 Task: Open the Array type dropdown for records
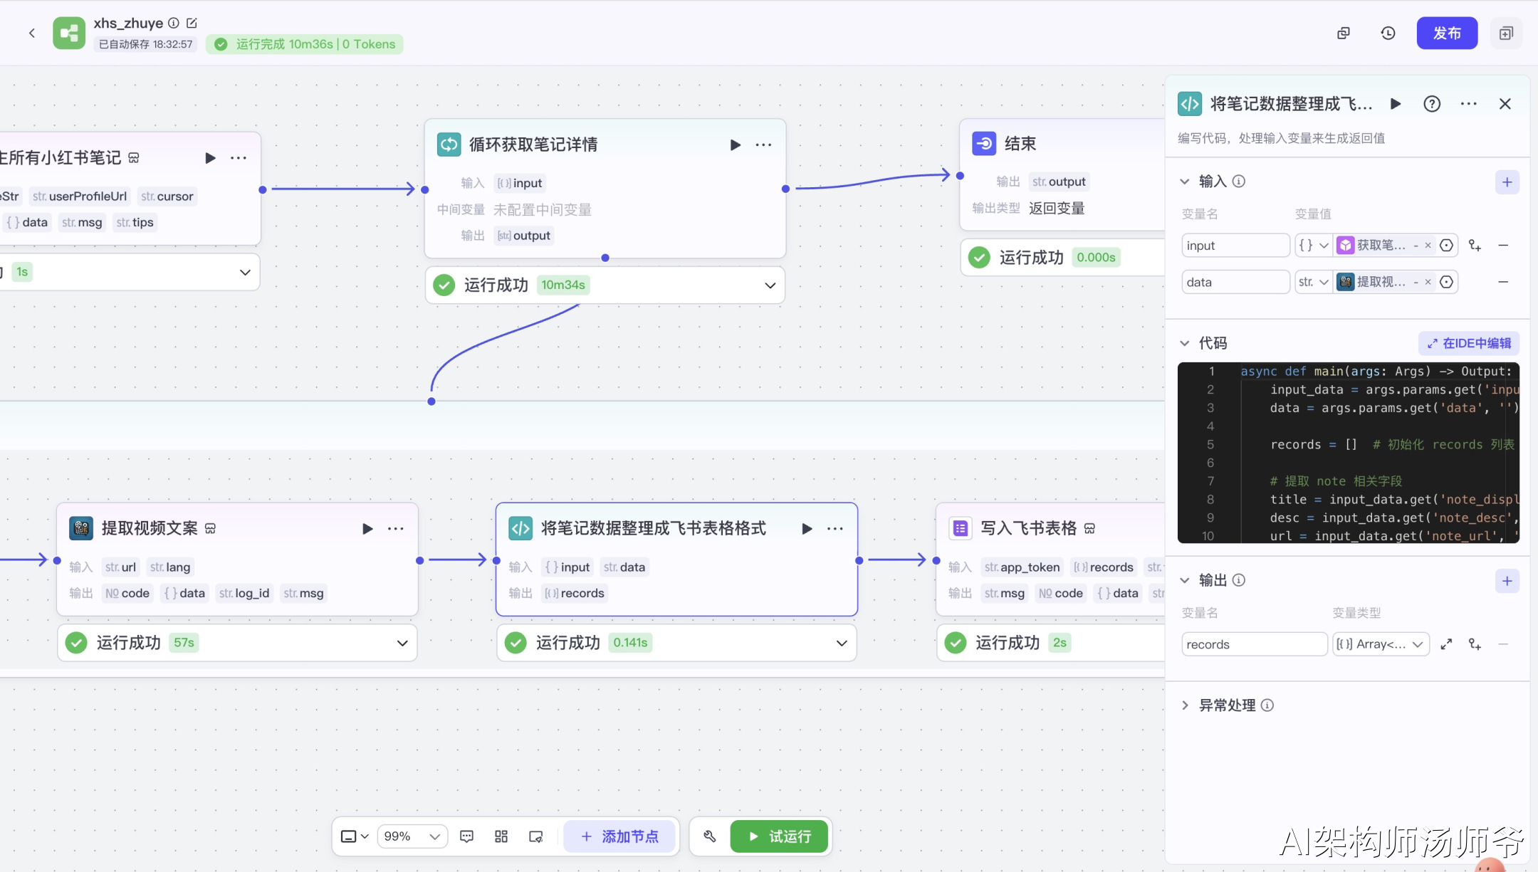pyautogui.click(x=1381, y=644)
